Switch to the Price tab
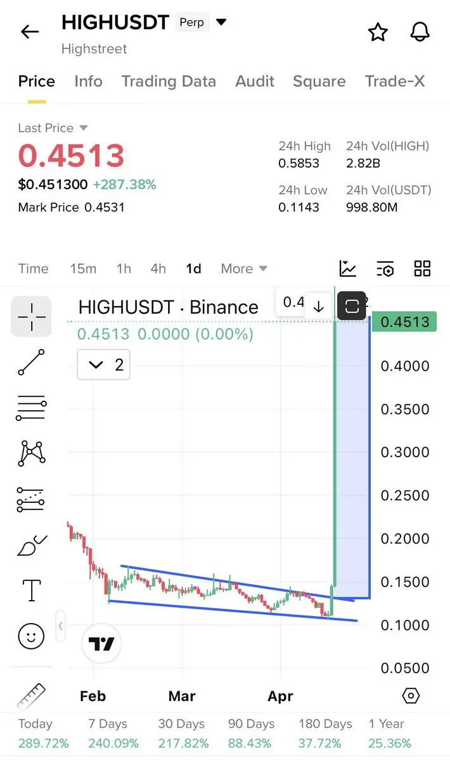This screenshot has height=762, width=450. (36, 81)
